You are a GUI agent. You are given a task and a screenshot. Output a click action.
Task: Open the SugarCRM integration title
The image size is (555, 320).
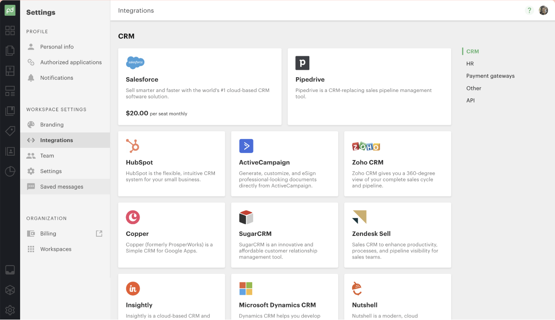pyautogui.click(x=255, y=234)
